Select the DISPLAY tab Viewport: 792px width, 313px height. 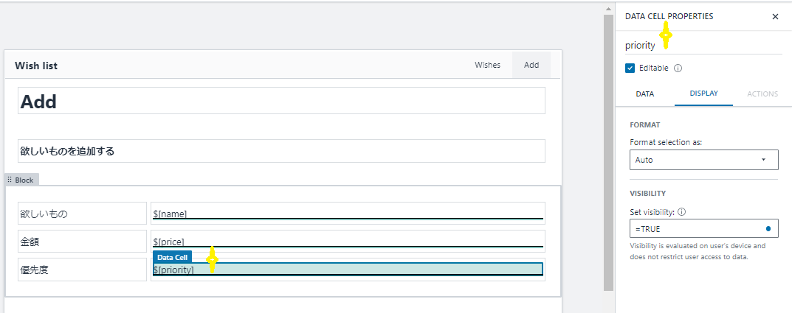pyautogui.click(x=703, y=94)
